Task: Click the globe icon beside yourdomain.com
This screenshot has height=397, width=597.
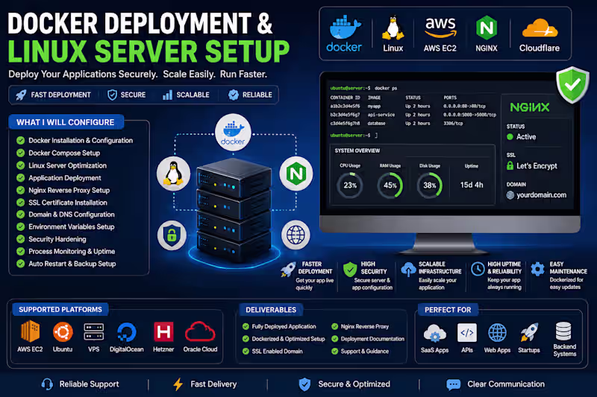Action: click(x=510, y=195)
